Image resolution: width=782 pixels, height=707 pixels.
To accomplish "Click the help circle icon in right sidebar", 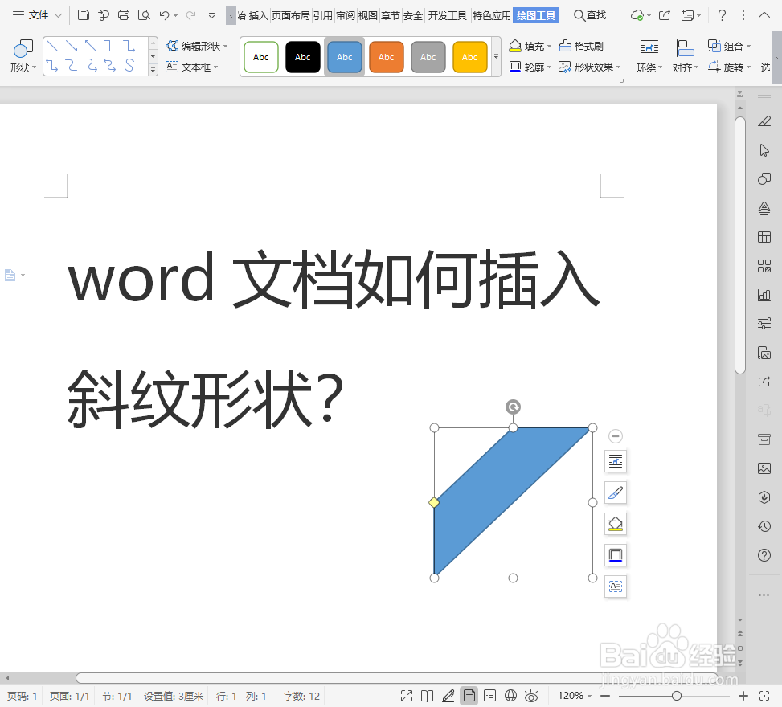I will tap(764, 555).
